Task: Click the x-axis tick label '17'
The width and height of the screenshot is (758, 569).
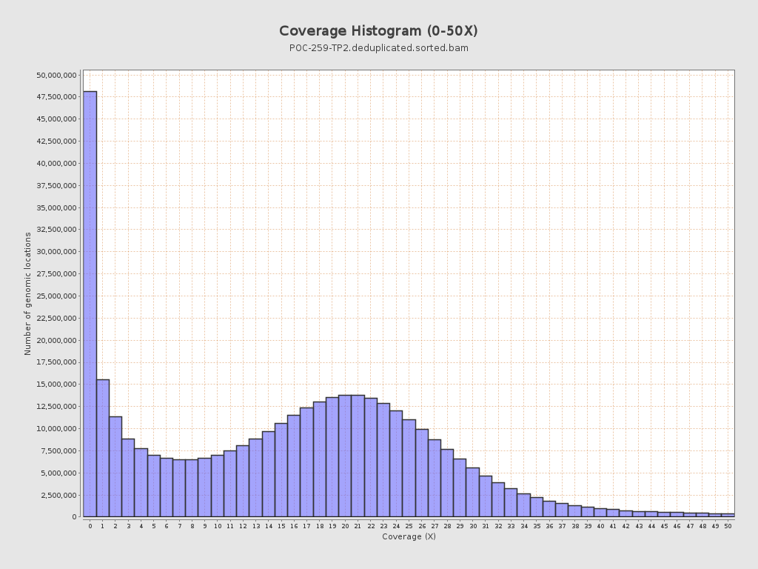Action: tap(306, 526)
